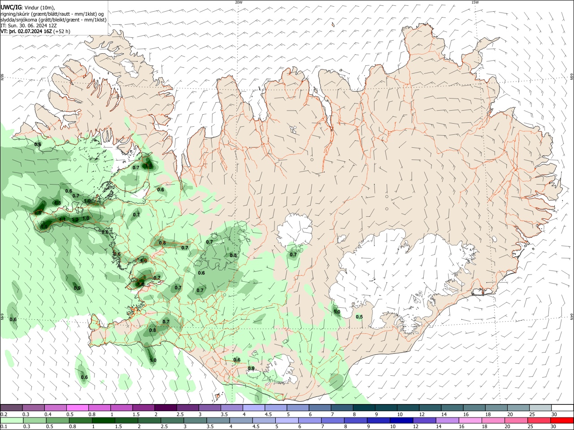Click the pale green 0.1–0.3 lower legend swatch
Viewport: 574px width, 430px height.
pos(11,420)
